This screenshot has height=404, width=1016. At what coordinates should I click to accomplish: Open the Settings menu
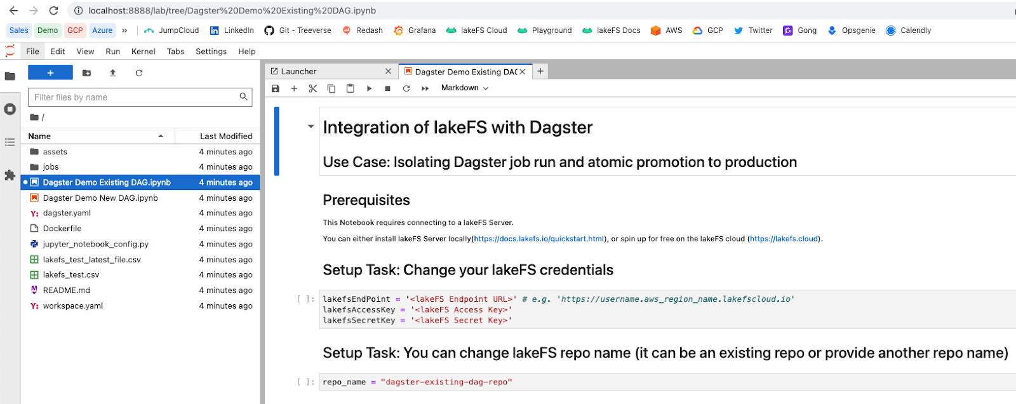[211, 51]
